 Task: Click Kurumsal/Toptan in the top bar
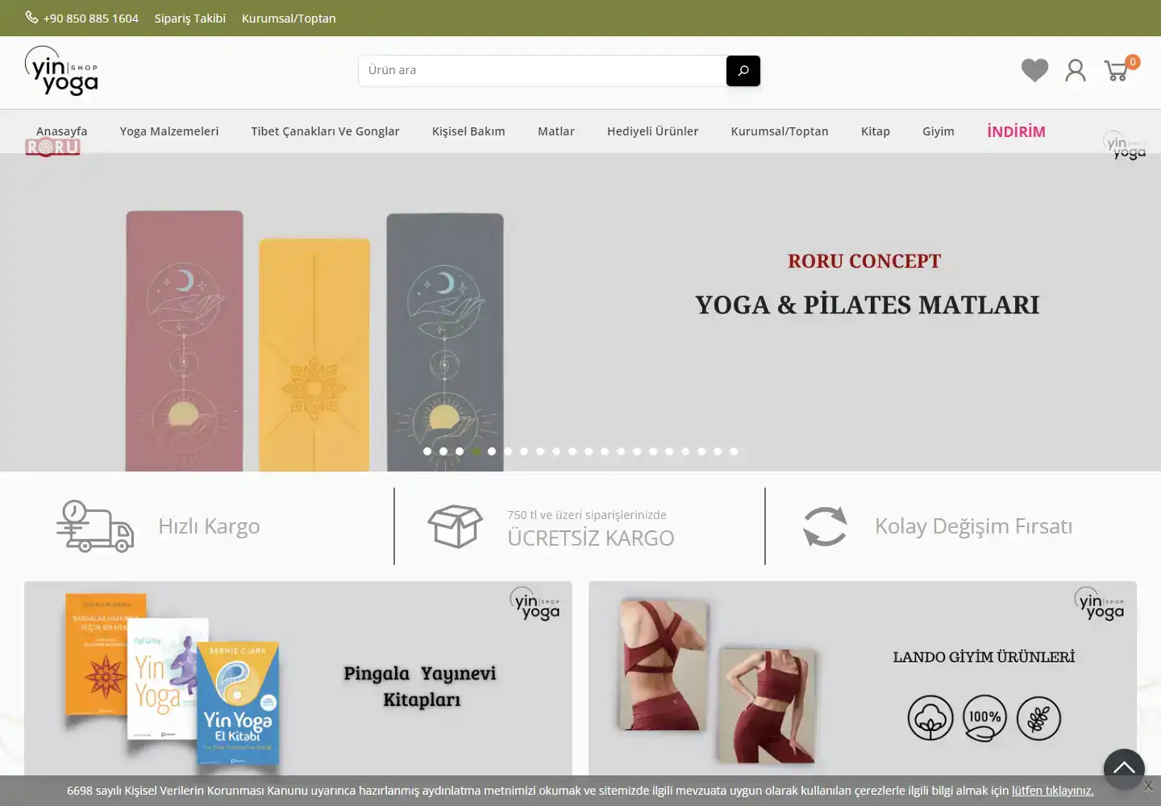[289, 18]
